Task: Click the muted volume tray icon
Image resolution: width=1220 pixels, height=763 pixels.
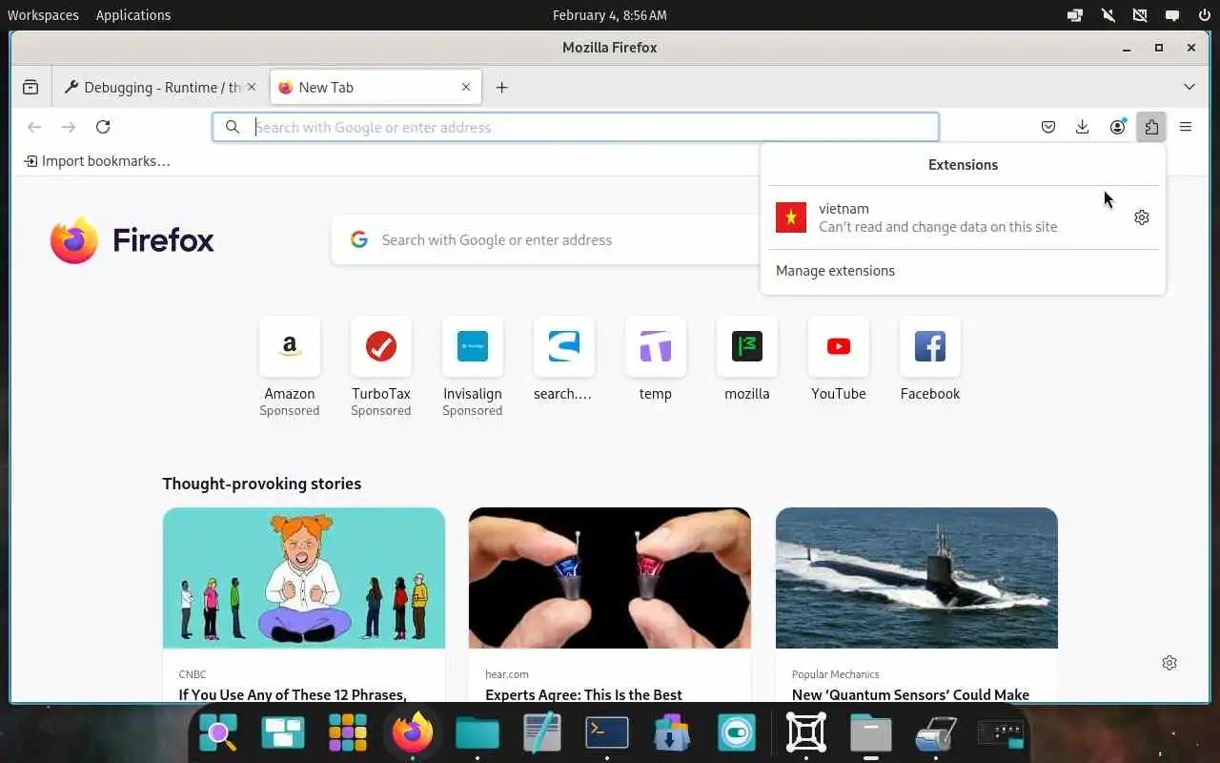Action: [1108, 15]
